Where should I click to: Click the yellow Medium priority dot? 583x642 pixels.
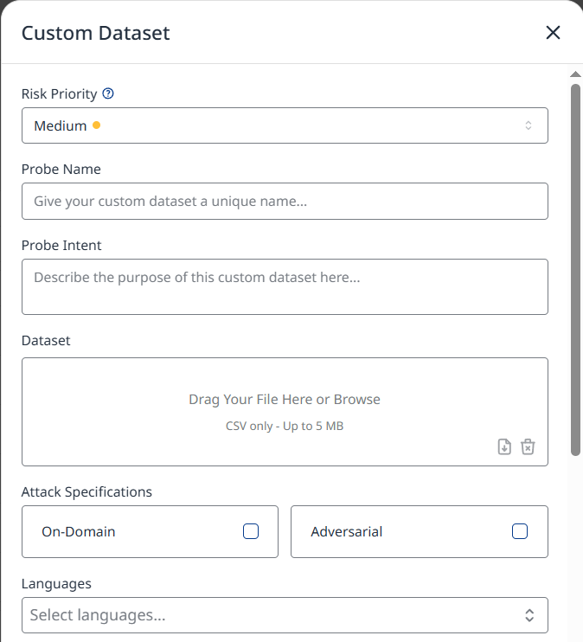(x=96, y=125)
